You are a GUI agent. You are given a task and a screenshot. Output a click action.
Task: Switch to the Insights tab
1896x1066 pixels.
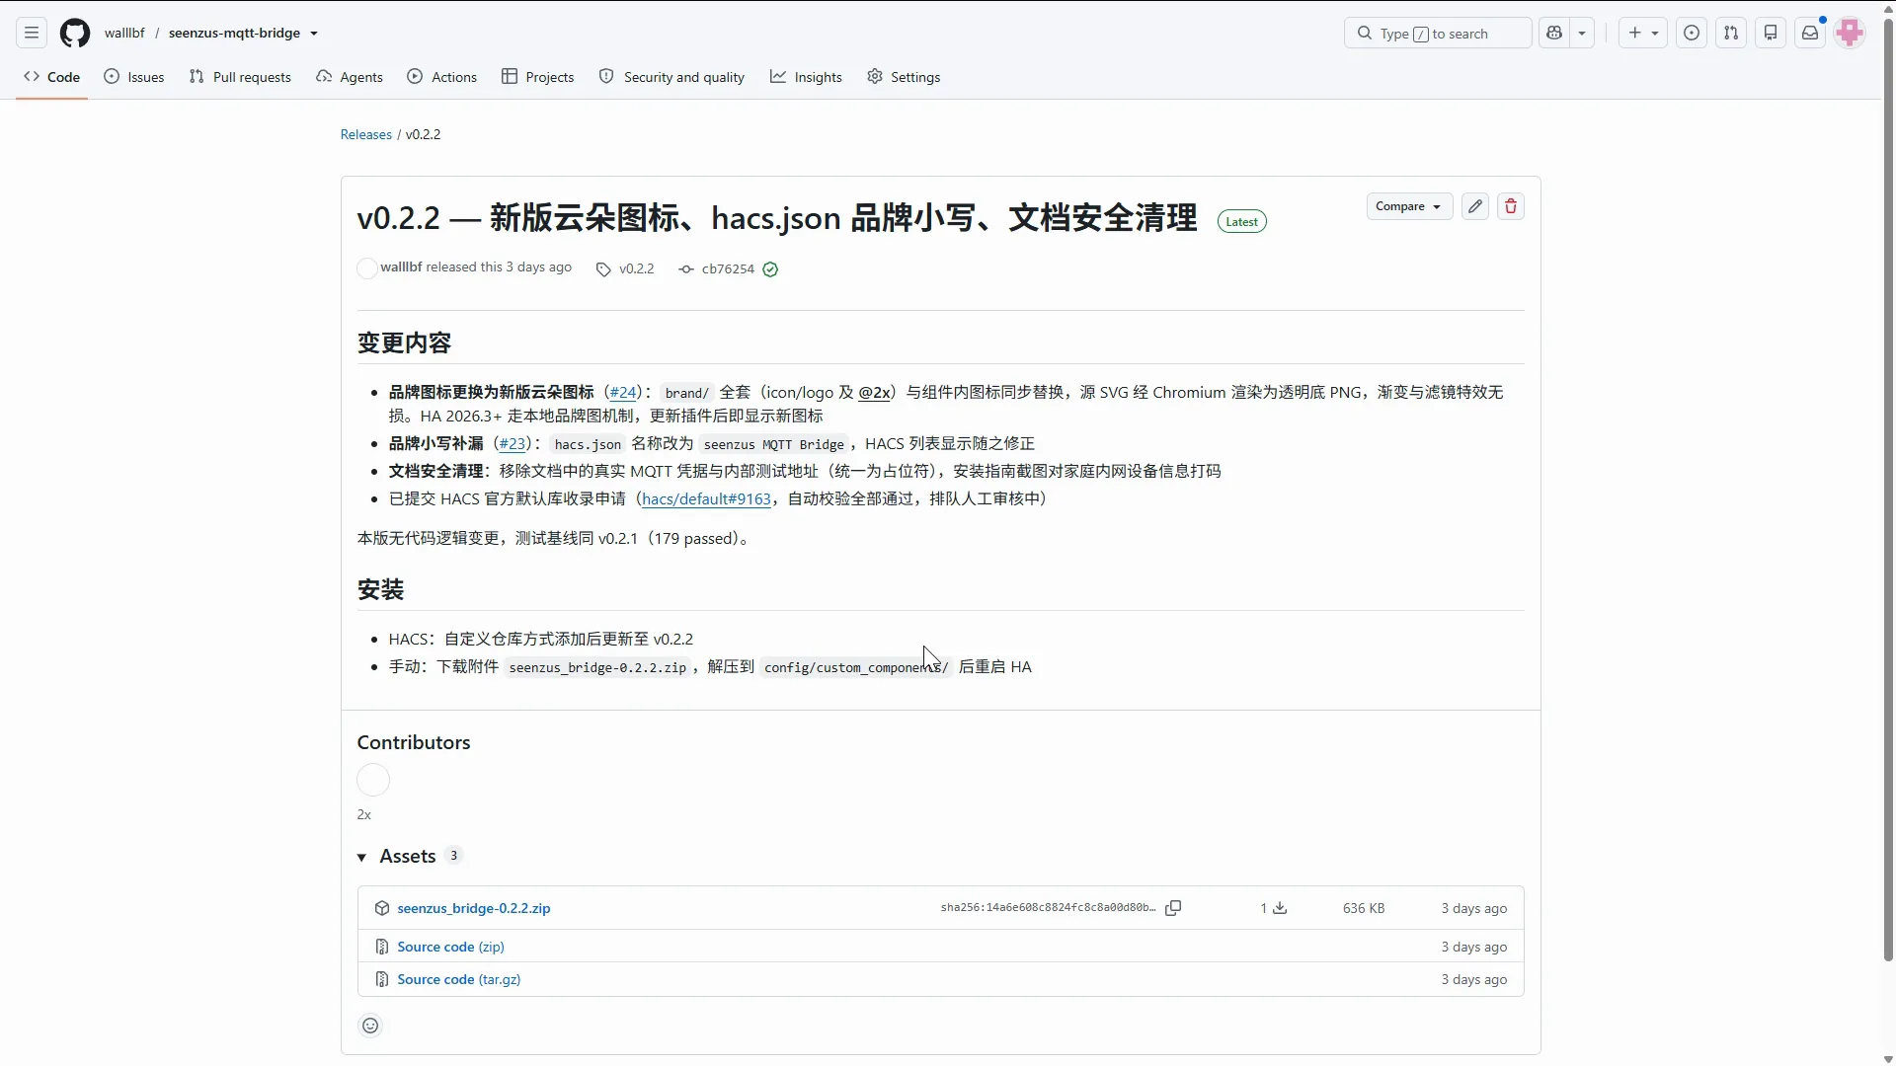pos(806,77)
